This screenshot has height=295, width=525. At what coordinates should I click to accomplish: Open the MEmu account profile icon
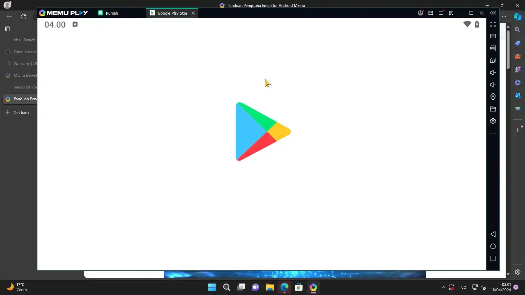pos(420,13)
